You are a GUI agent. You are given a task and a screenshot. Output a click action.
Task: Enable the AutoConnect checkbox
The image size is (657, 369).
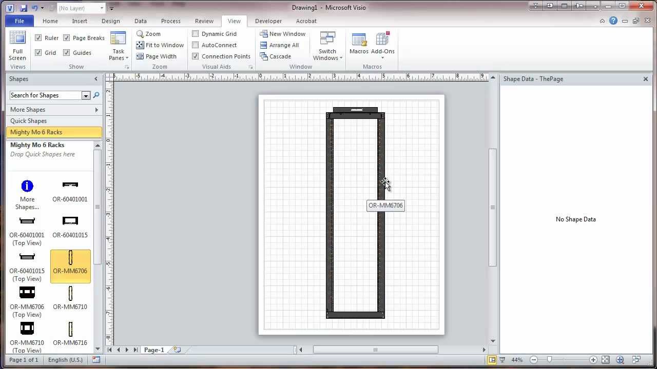[196, 45]
